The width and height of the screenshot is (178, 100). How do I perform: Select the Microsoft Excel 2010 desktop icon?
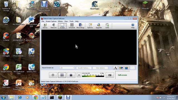(19, 69)
